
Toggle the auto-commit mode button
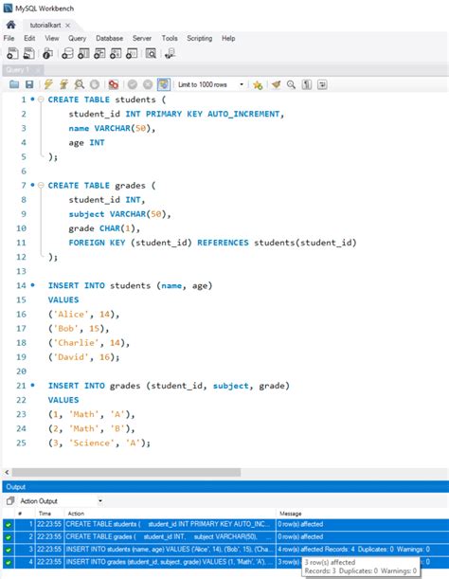pos(164,84)
